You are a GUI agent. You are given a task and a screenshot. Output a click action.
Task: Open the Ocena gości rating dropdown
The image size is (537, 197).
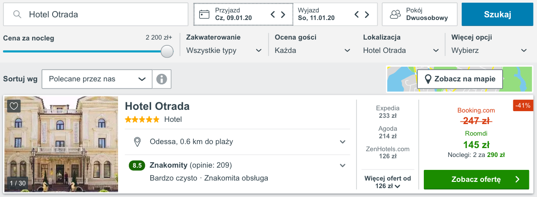(x=312, y=50)
